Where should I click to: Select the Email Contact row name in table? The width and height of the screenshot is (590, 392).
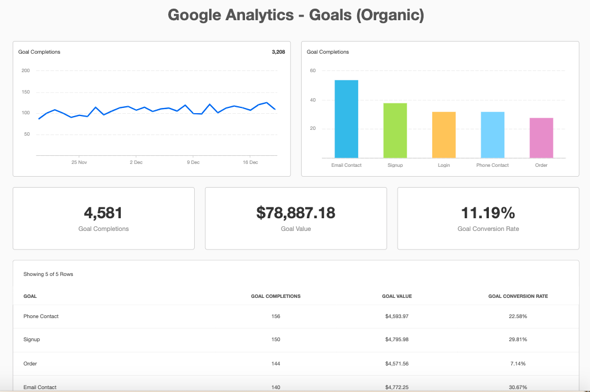coord(40,387)
